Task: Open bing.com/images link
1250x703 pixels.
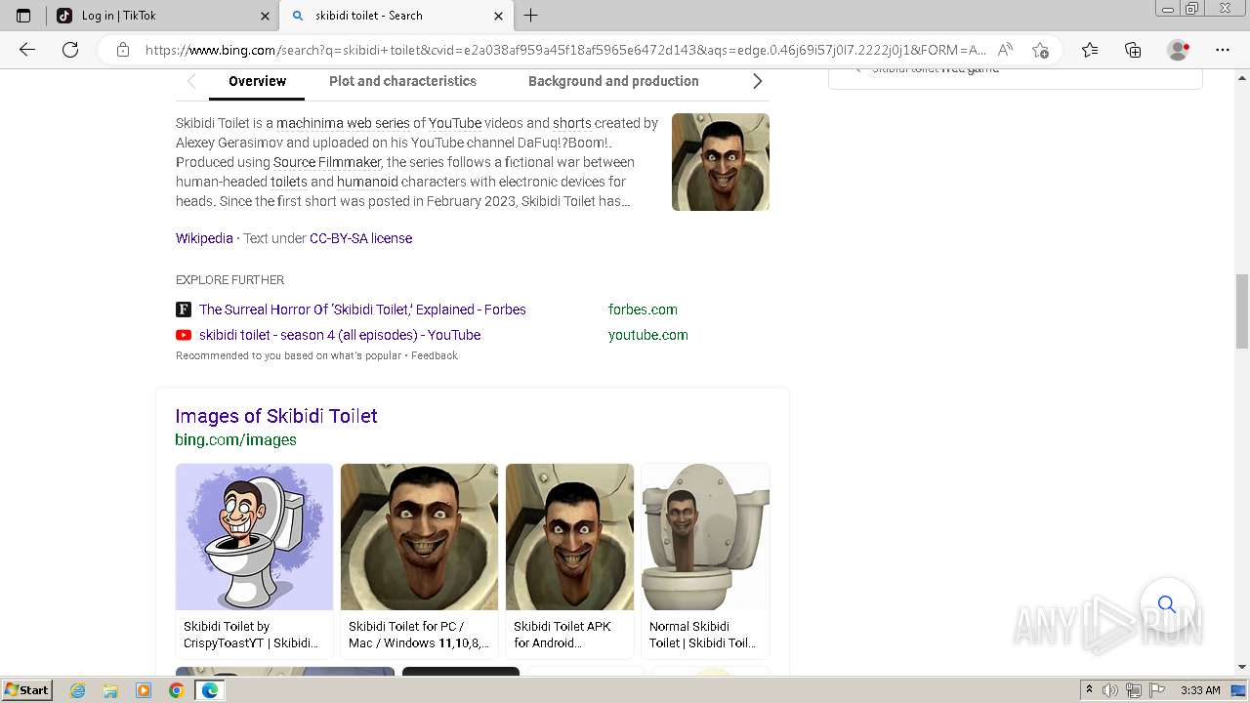Action: (x=236, y=440)
